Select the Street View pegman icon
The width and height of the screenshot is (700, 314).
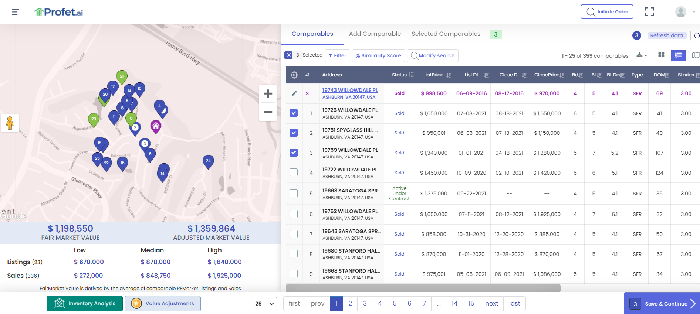[x=10, y=123]
